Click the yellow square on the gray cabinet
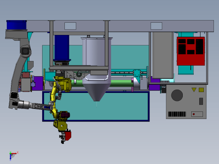The width and height of the screenshot is (219, 164). point(201,90)
